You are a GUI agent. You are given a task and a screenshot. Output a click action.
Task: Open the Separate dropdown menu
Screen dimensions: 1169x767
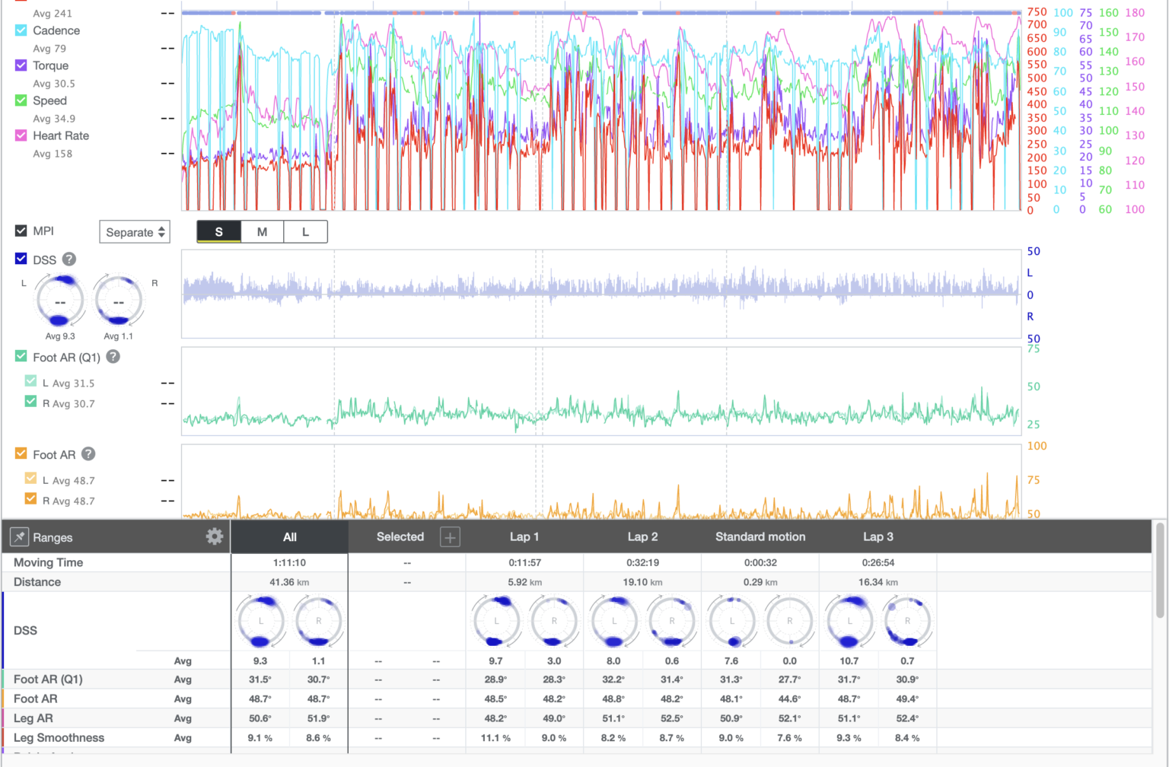coord(135,232)
